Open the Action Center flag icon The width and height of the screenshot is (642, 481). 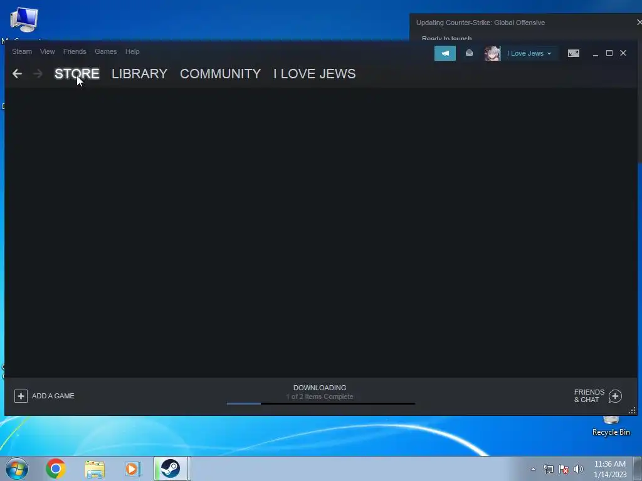(x=564, y=469)
